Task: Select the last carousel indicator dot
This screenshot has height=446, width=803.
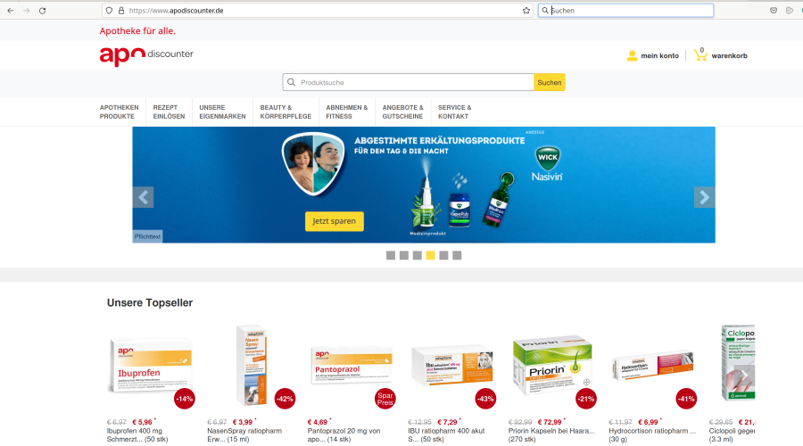Action: (x=457, y=255)
